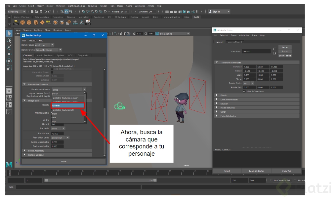Open the viewport Renderer menu

click(58, 30)
